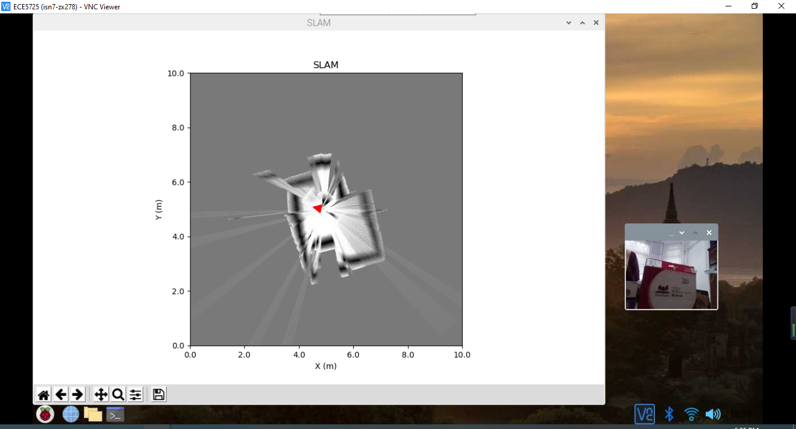This screenshot has width=796, height=429.
Task: Click the 'Y (m)' axis label
Action: pyautogui.click(x=159, y=209)
